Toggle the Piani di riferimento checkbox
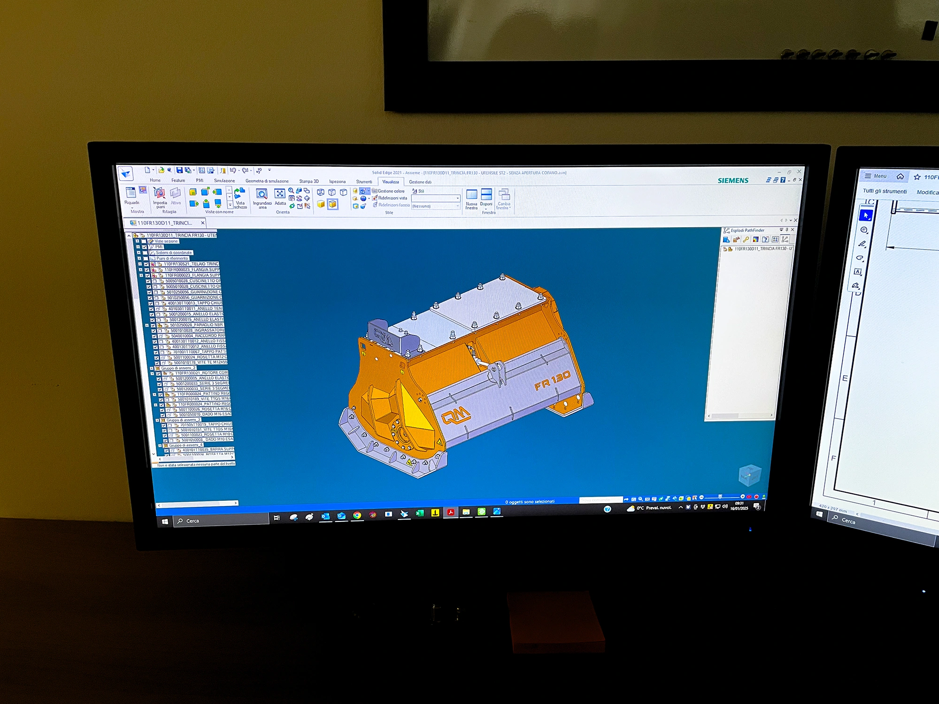The image size is (939, 704). tap(145, 258)
